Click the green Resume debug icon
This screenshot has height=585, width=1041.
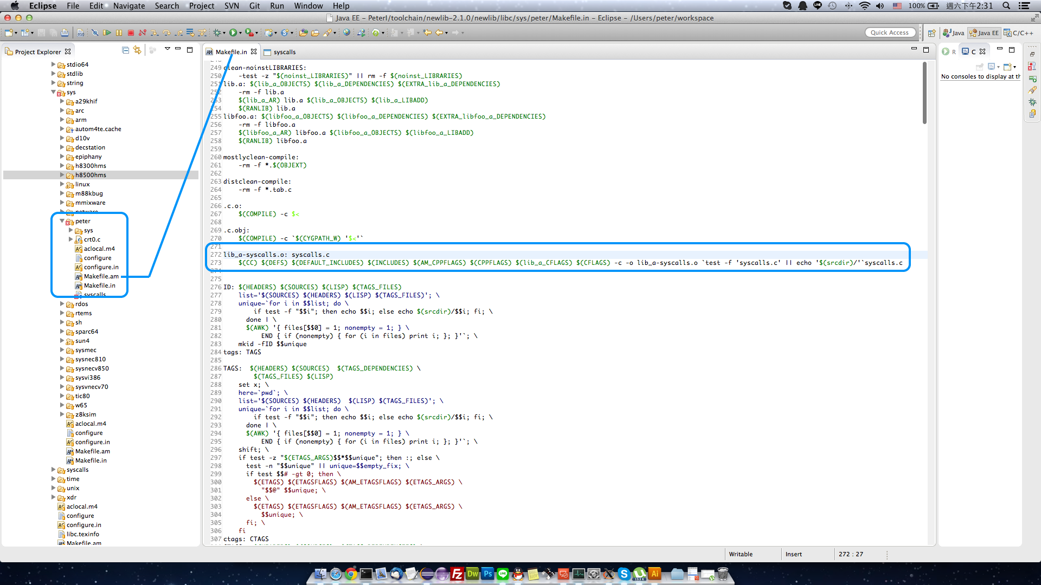coord(107,33)
